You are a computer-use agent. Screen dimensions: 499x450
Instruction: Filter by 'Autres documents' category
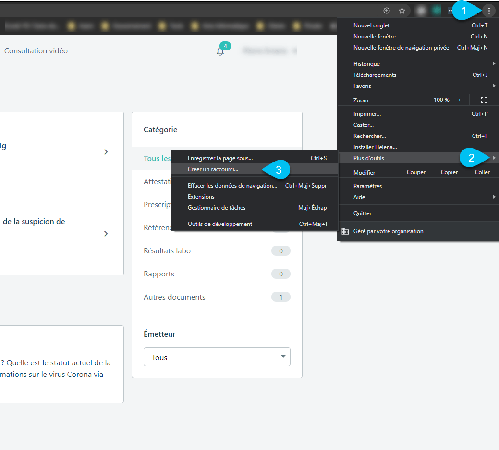[x=174, y=297]
